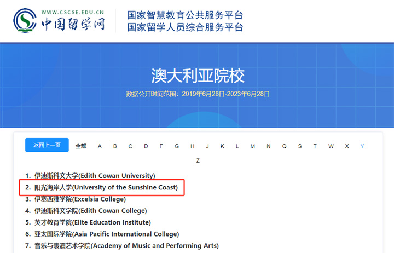Click the 返回上一页 button
This screenshot has width=394, height=253.
tap(47, 145)
